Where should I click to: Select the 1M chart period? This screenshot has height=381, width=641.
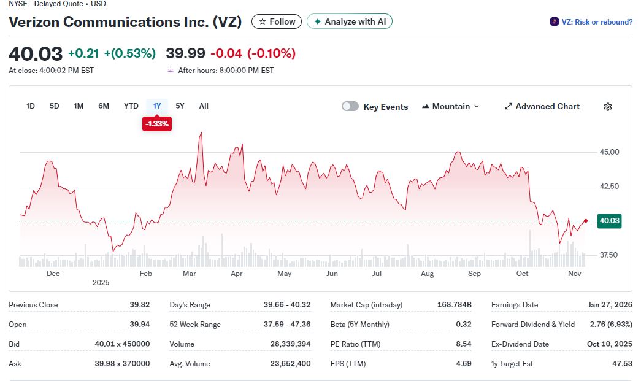[x=79, y=106]
